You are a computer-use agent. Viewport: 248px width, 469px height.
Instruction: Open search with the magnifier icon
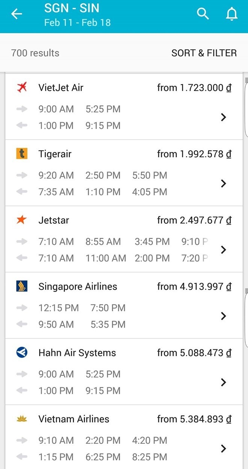pos(203,14)
